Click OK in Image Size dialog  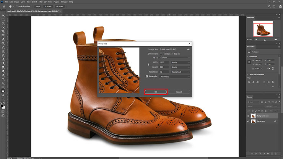155,92
